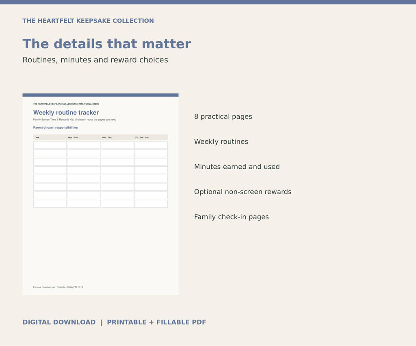
Task: Click 'Parent-chosen responsibilities' section label
Action: (55, 127)
